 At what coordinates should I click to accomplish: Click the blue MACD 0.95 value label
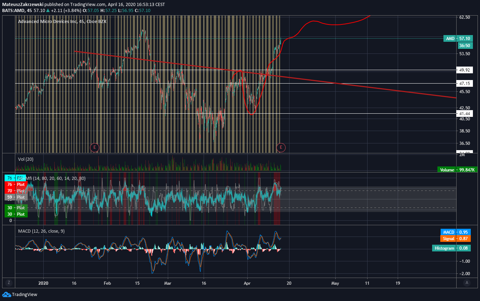click(x=456, y=232)
